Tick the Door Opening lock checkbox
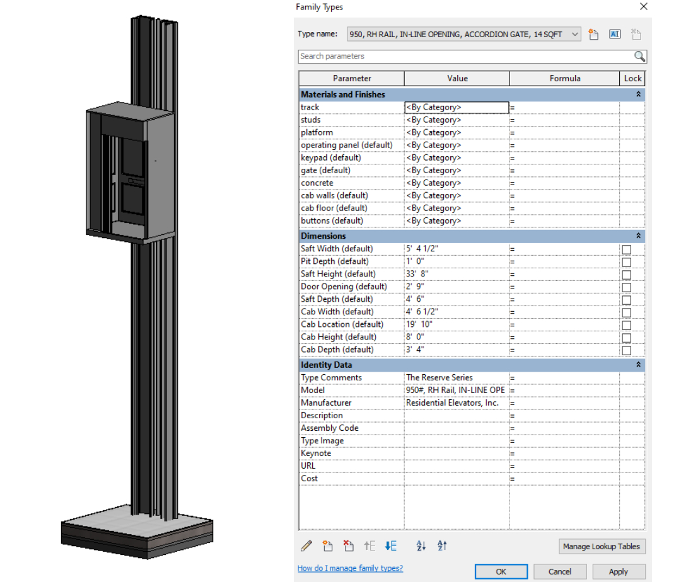 pos(626,287)
